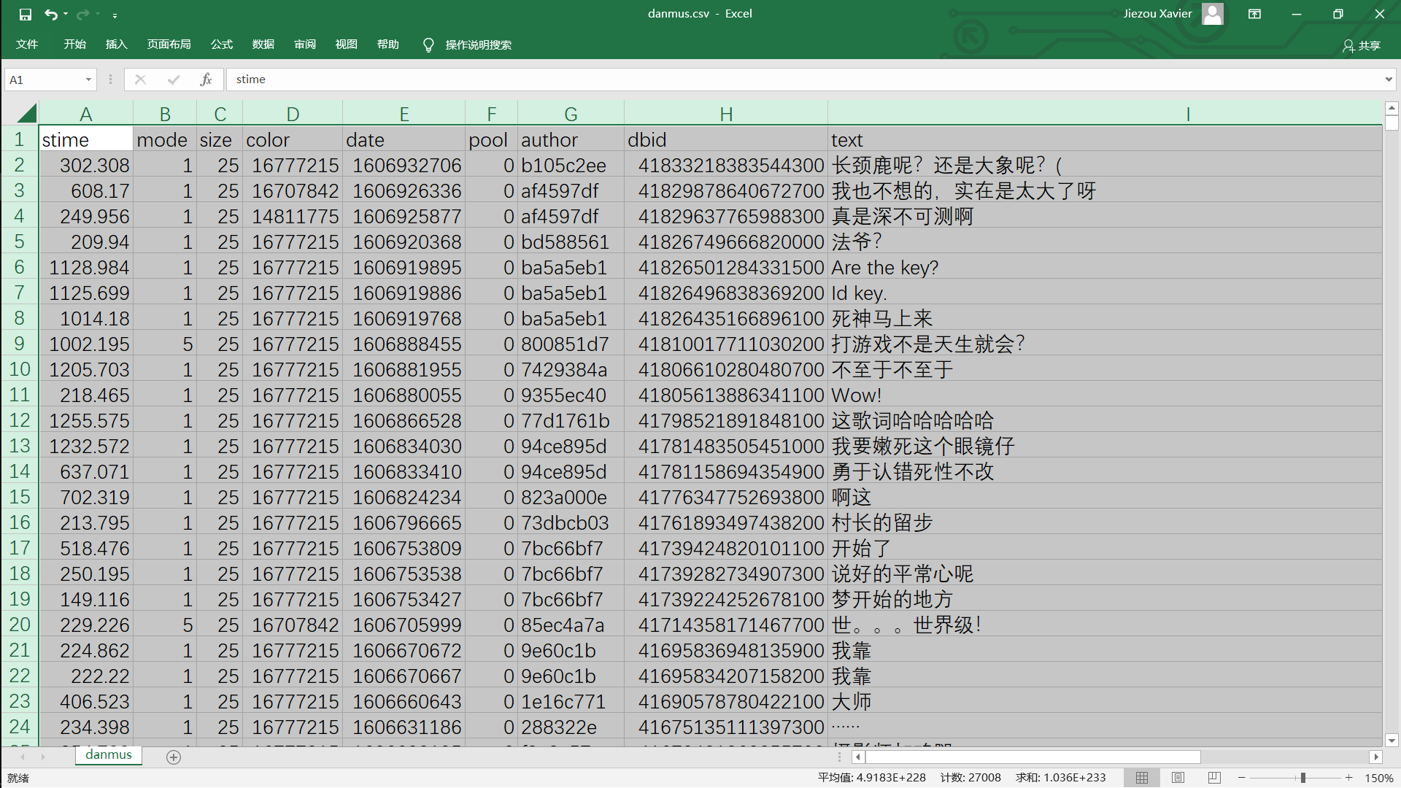Click the vertical scrollbar down arrow
Viewport: 1401px width, 788px height.
click(1392, 740)
